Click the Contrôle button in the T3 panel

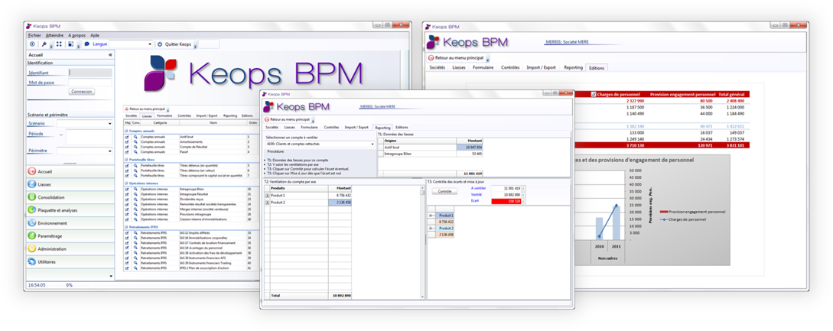click(x=444, y=191)
